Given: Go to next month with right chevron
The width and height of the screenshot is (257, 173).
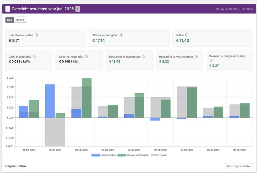Looking at the screenshot, I should point(78,9).
